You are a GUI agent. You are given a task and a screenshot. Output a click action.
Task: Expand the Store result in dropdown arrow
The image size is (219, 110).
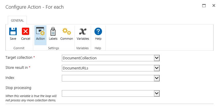click(x=157, y=68)
